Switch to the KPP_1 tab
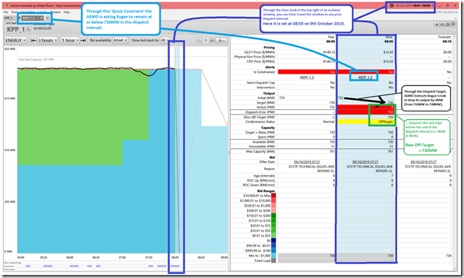This screenshot has width=464, height=278. click(x=8, y=18)
